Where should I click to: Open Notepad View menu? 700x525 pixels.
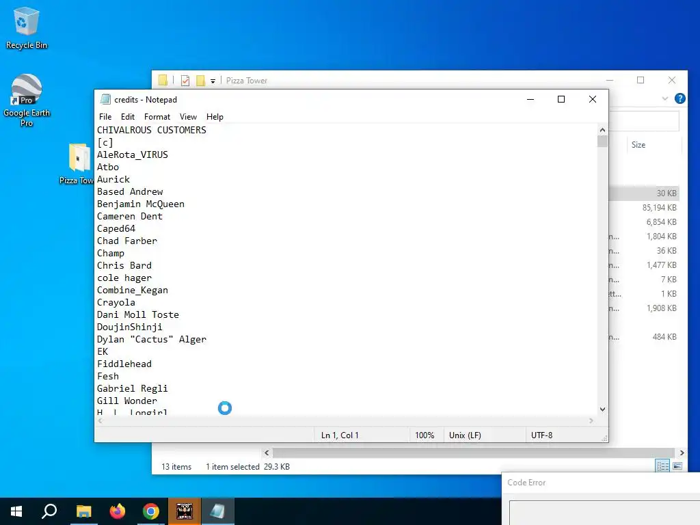tap(189, 116)
